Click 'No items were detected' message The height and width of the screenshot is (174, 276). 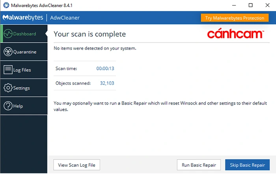click(95, 48)
